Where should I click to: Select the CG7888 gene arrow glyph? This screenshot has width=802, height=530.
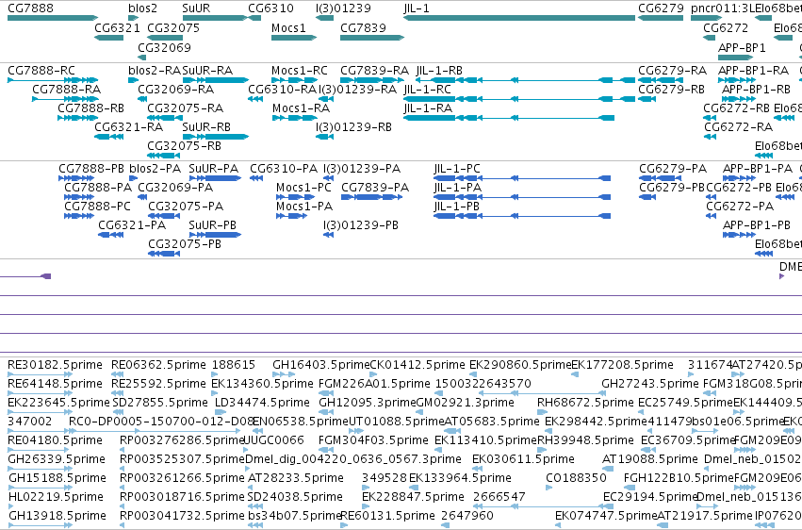[x=53, y=18]
